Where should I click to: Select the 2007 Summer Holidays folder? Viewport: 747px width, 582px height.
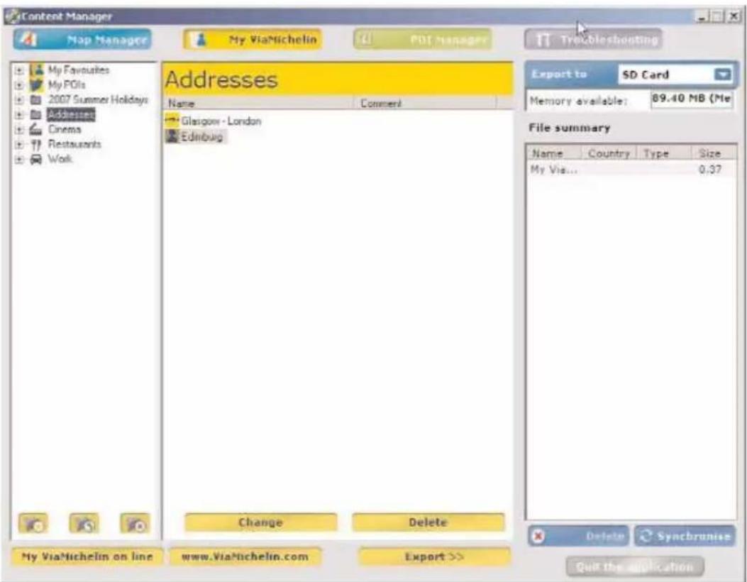pyautogui.click(x=98, y=99)
